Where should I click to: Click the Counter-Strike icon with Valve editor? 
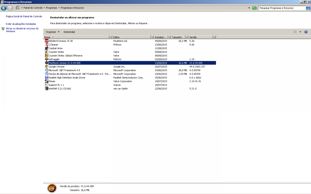tap(47, 52)
